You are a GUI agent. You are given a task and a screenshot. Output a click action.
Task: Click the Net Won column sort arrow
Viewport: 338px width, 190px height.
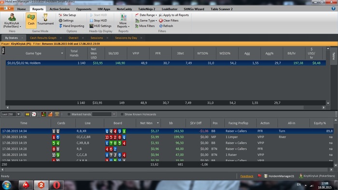(158, 123)
